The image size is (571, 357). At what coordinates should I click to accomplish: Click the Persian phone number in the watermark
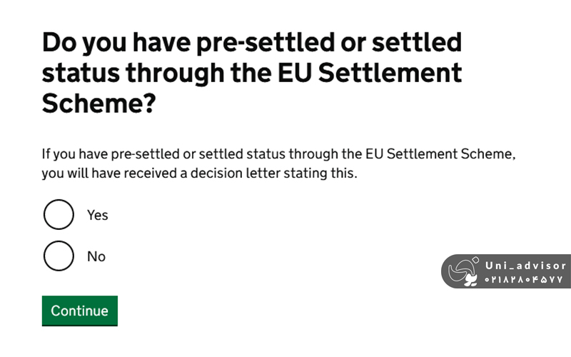(525, 279)
